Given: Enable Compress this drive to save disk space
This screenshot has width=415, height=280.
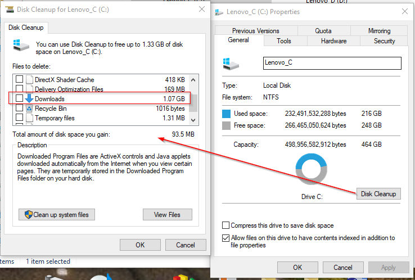Looking at the screenshot, I should point(225,225).
